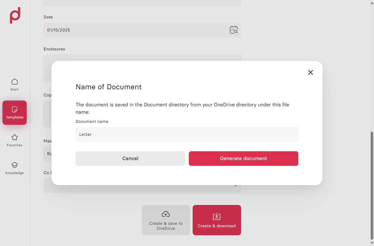374x246 pixels.
Task: Close the Name of Document dialog
Action: 310,72
